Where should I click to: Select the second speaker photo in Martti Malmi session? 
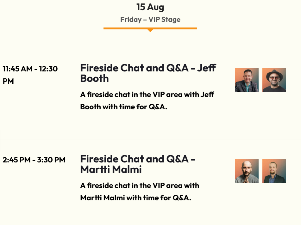pyautogui.click(x=274, y=171)
